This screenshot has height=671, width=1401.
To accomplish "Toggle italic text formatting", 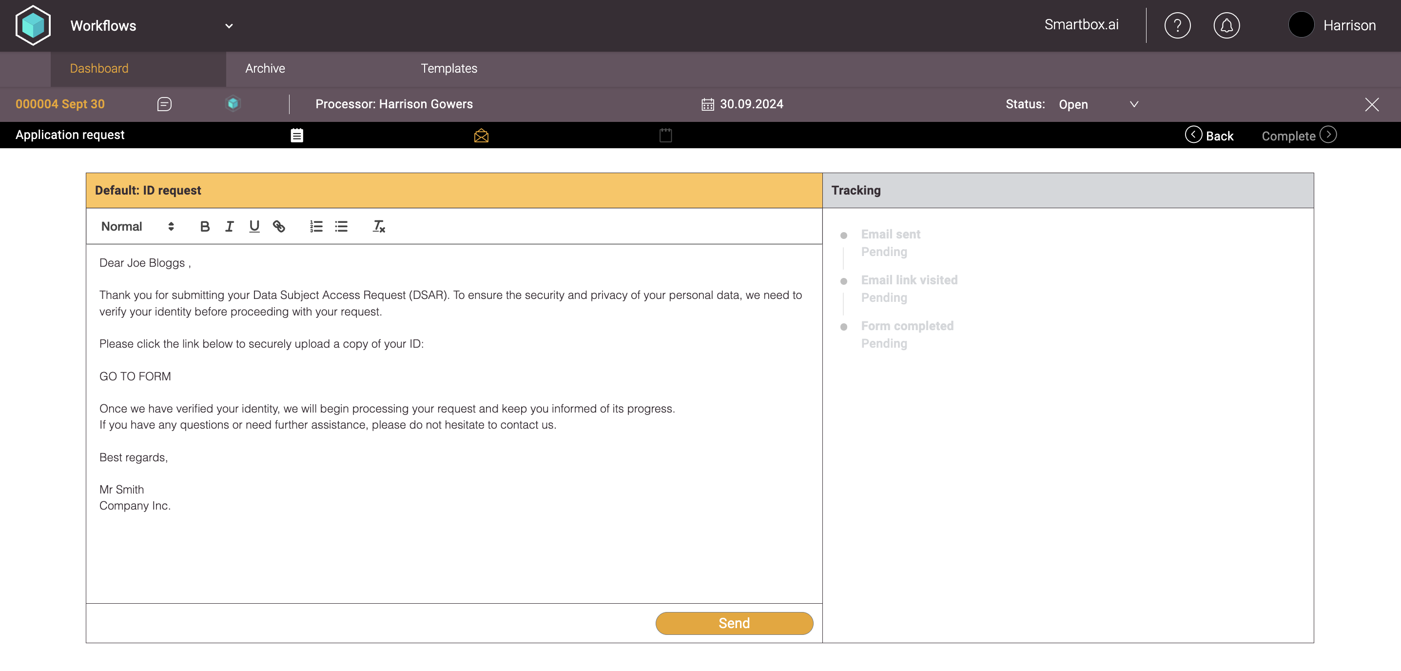I will (229, 226).
